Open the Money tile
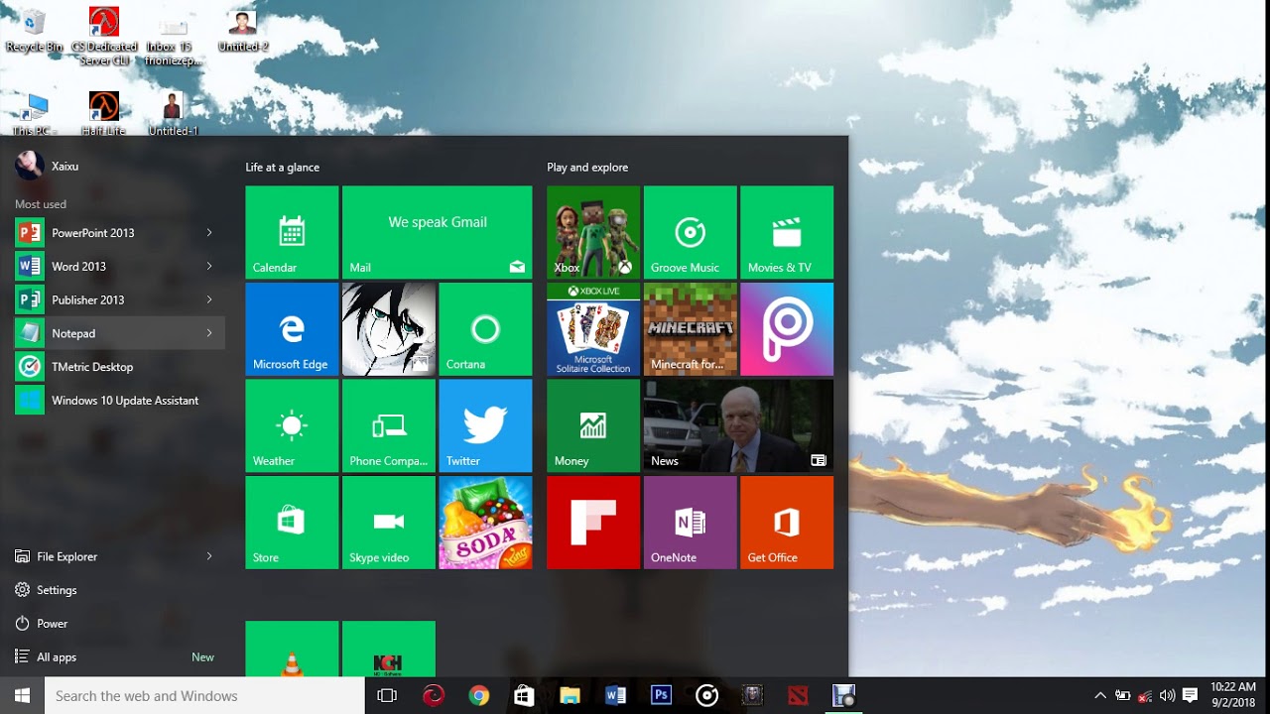1270x714 pixels. [x=593, y=425]
